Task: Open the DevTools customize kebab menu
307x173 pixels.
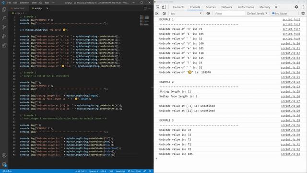Action: tap(303, 7)
